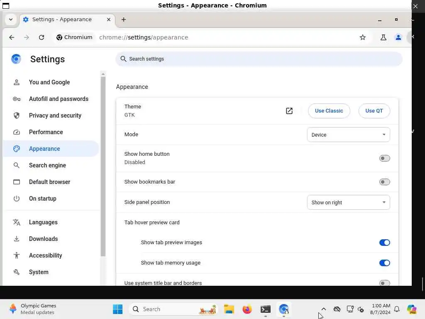Click the Chromium site info chip
Image resolution: width=425 pixels, height=319 pixels.
(x=74, y=37)
